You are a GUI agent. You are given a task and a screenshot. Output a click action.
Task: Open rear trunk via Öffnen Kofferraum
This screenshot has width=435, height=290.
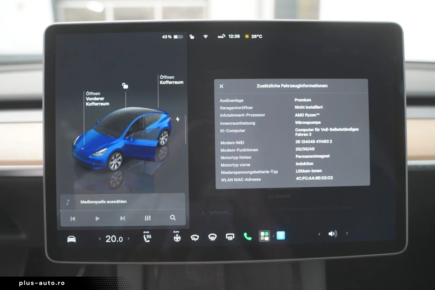[171, 80]
